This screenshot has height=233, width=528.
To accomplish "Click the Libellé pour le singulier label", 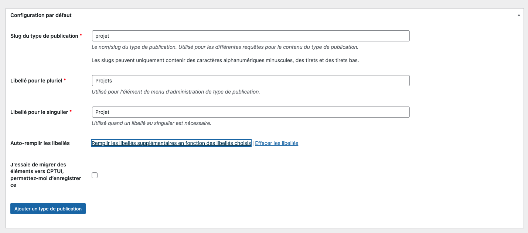I will [x=39, y=112].
